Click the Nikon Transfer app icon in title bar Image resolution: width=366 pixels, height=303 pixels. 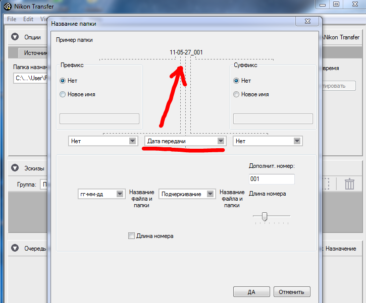click(x=8, y=7)
